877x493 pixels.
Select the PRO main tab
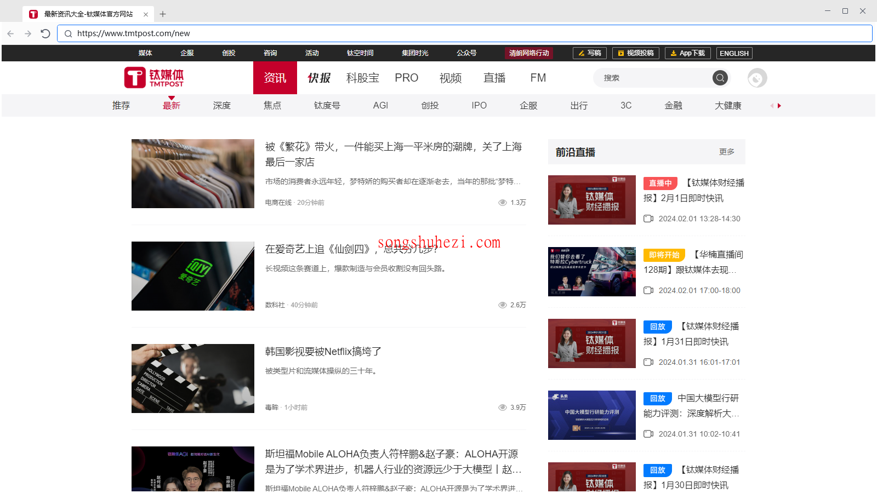(x=407, y=78)
